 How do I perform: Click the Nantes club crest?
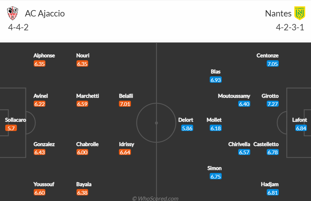[299, 13]
